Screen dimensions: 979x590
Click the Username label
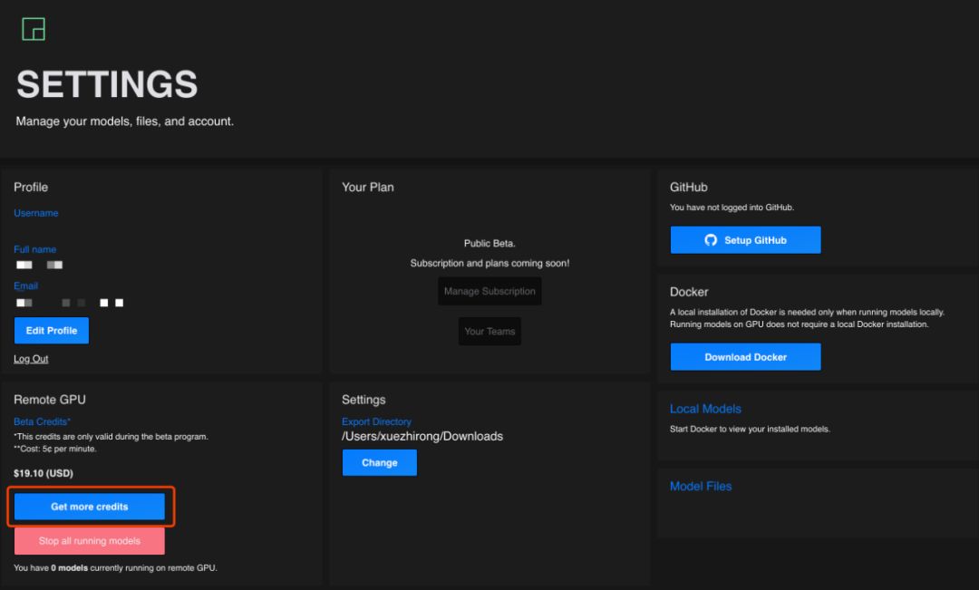pos(36,213)
